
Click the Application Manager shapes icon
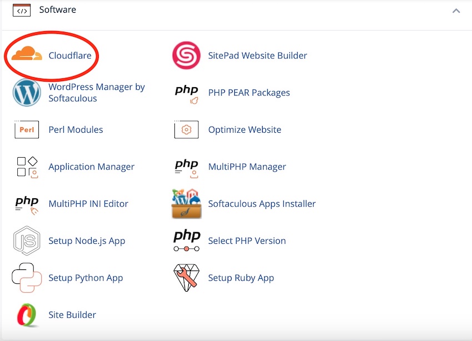(x=27, y=167)
